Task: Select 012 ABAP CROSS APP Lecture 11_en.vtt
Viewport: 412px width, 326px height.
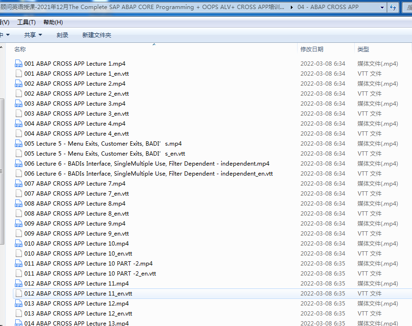Action: pos(78,294)
